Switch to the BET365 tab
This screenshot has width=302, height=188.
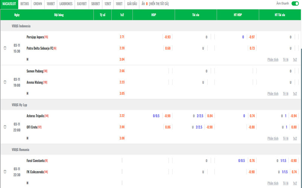click(x=25, y=4)
